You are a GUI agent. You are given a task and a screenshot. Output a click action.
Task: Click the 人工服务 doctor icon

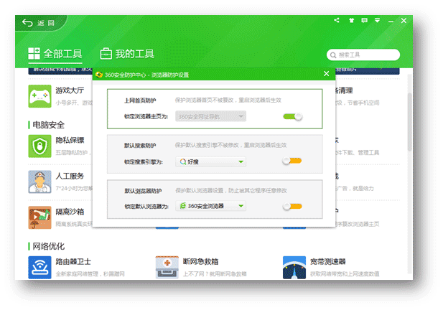[x=38, y=181]
